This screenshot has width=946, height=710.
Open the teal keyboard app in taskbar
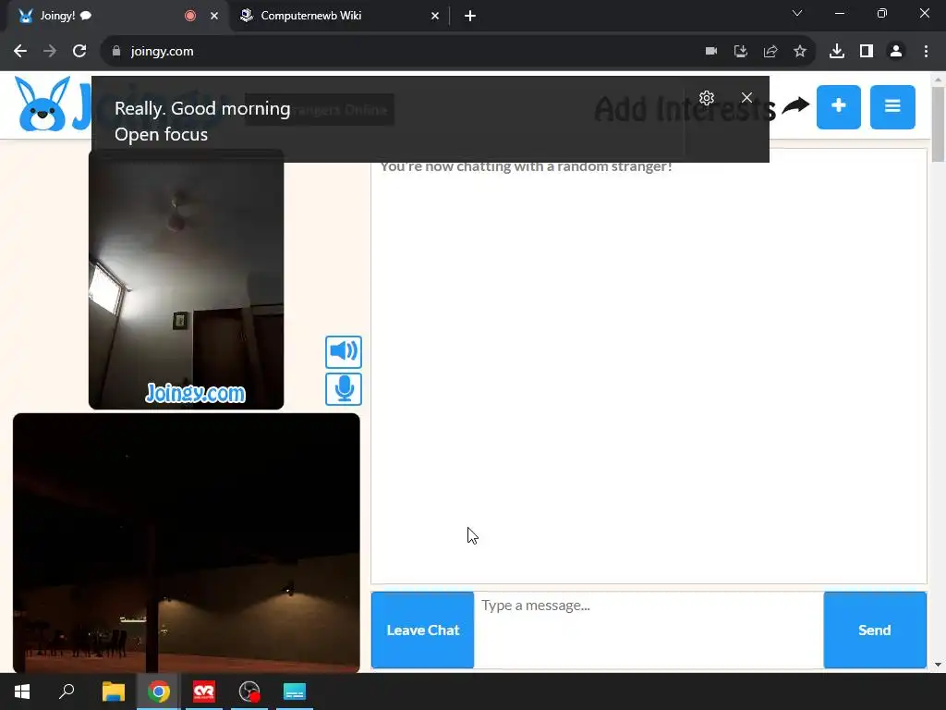(x=295, y=692)
